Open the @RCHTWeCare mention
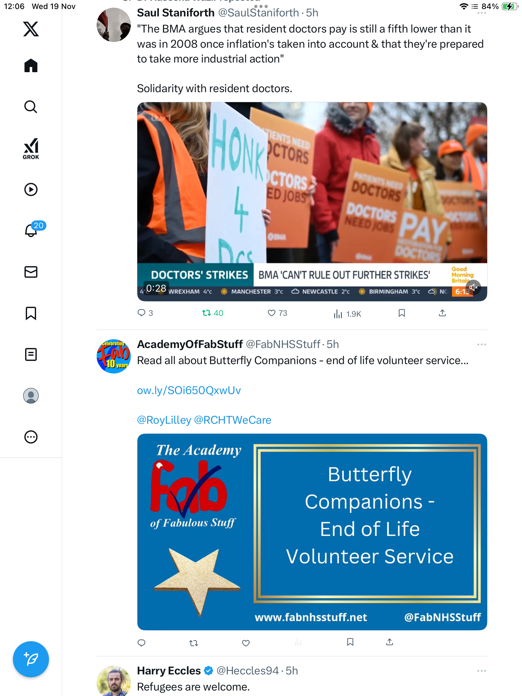Image resolution: width=522 pixels, height=696 pixels. tap(233, 420)
